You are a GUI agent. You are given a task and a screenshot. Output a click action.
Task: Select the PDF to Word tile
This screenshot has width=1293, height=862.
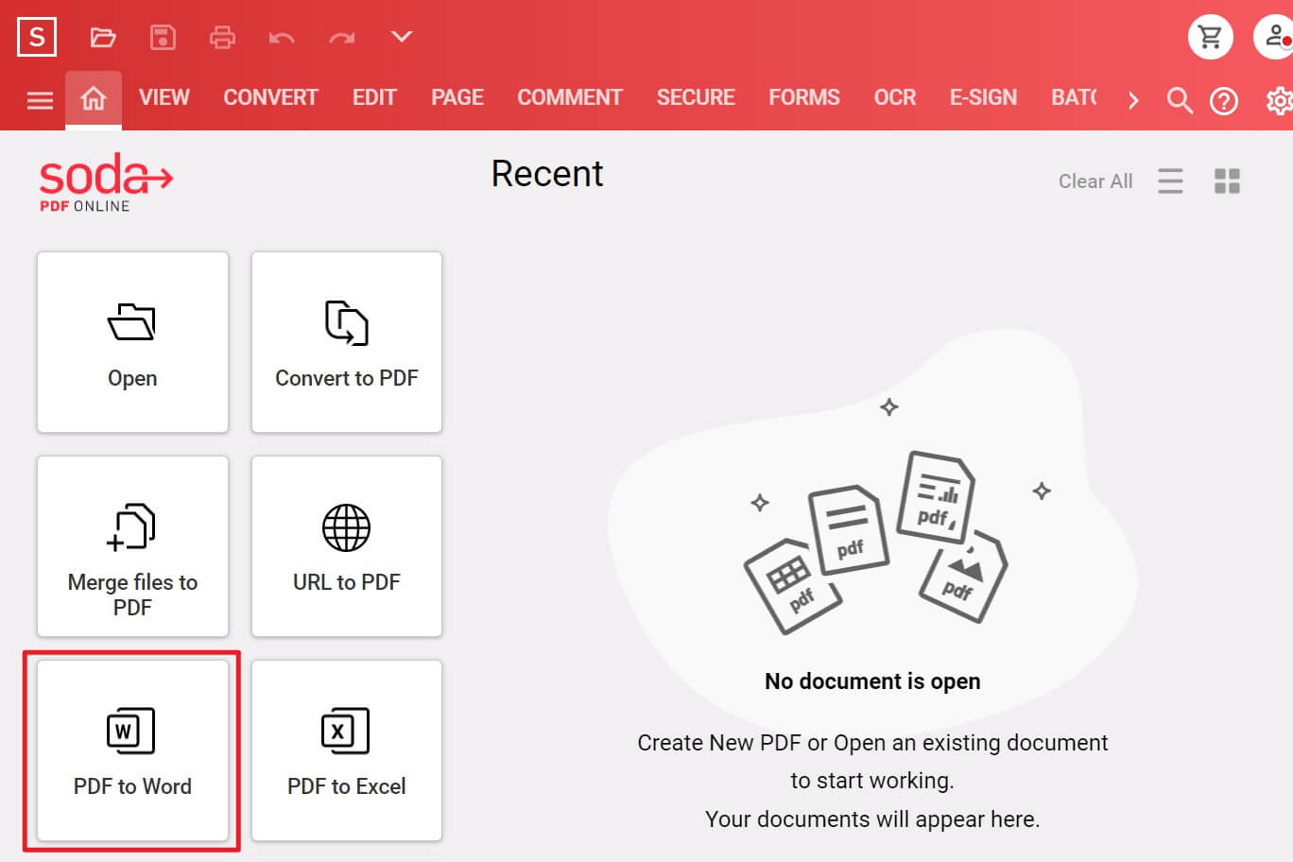point(132,750)
